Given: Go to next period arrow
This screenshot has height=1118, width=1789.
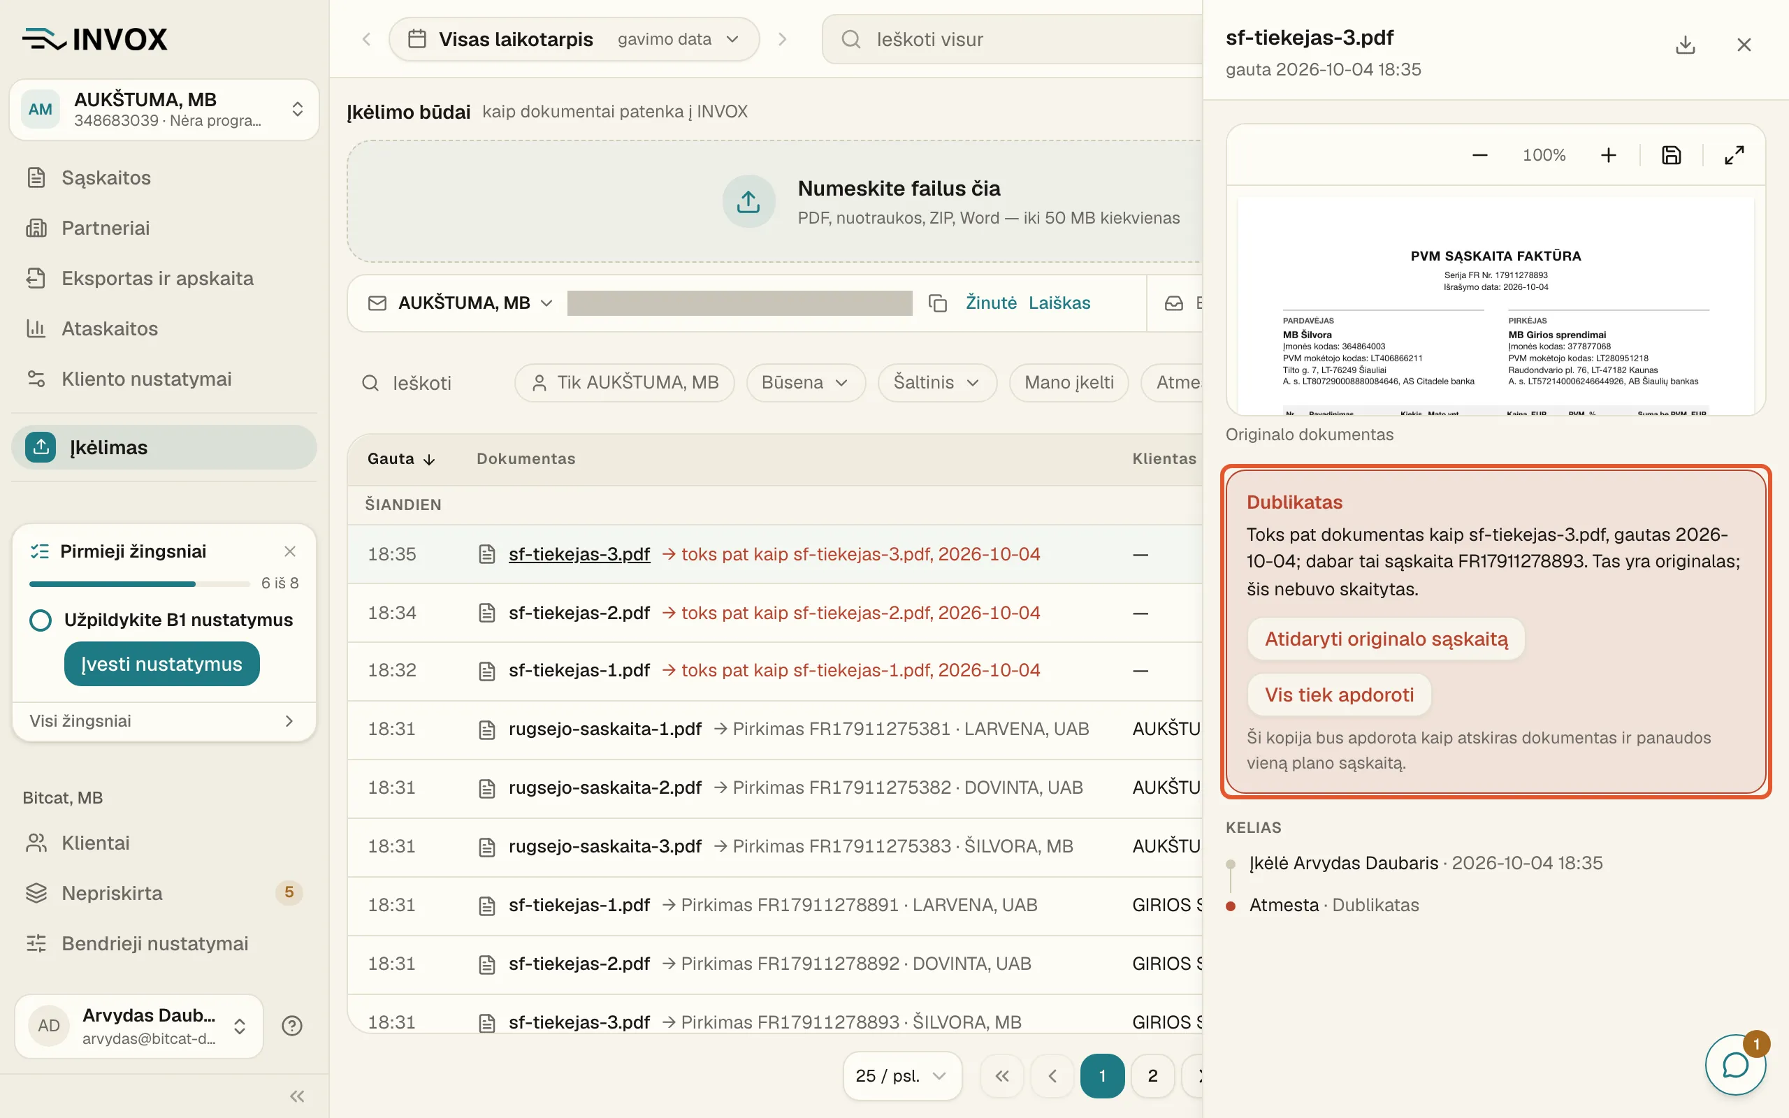Looking at the screenshot, I should 782,39.
